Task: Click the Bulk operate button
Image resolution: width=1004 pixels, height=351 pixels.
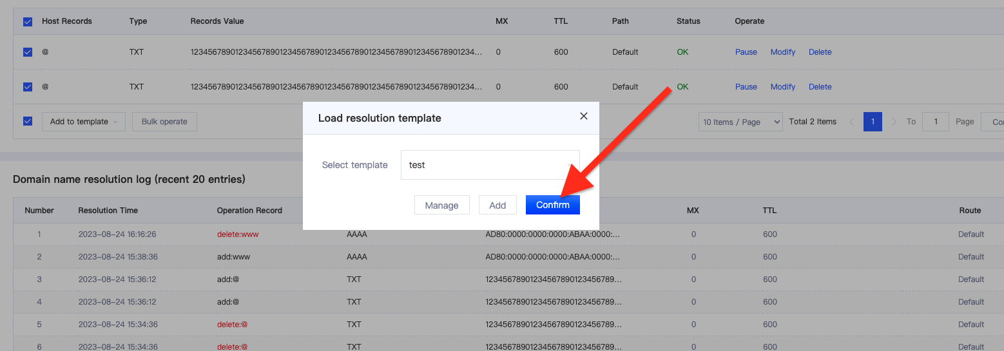Action: point(164,122)
